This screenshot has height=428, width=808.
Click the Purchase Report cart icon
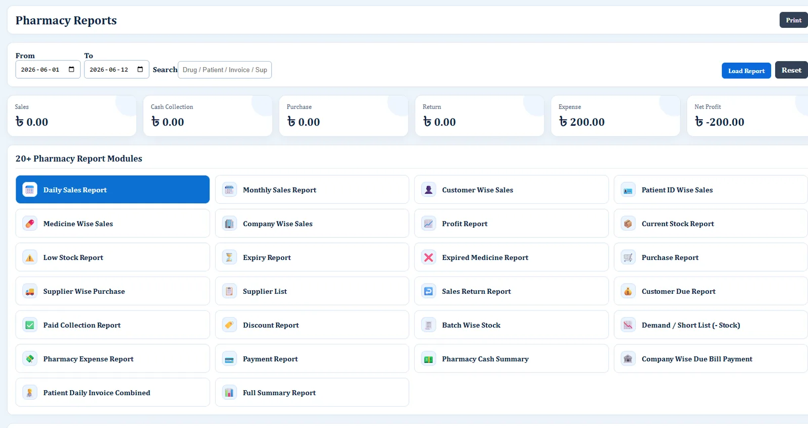point(628,257)
